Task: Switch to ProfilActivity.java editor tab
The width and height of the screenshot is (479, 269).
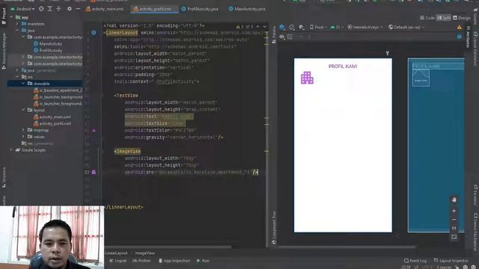Action: pos(200,9)
